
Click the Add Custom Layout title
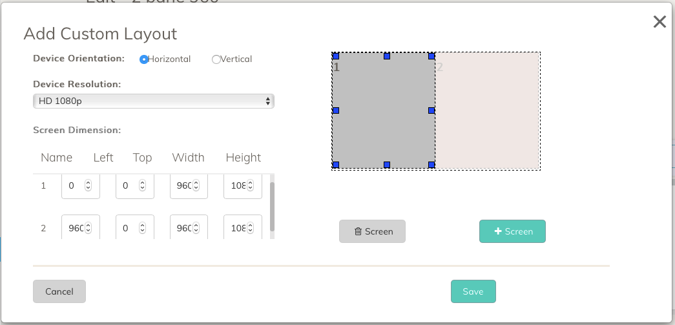(x=100, y=34)
